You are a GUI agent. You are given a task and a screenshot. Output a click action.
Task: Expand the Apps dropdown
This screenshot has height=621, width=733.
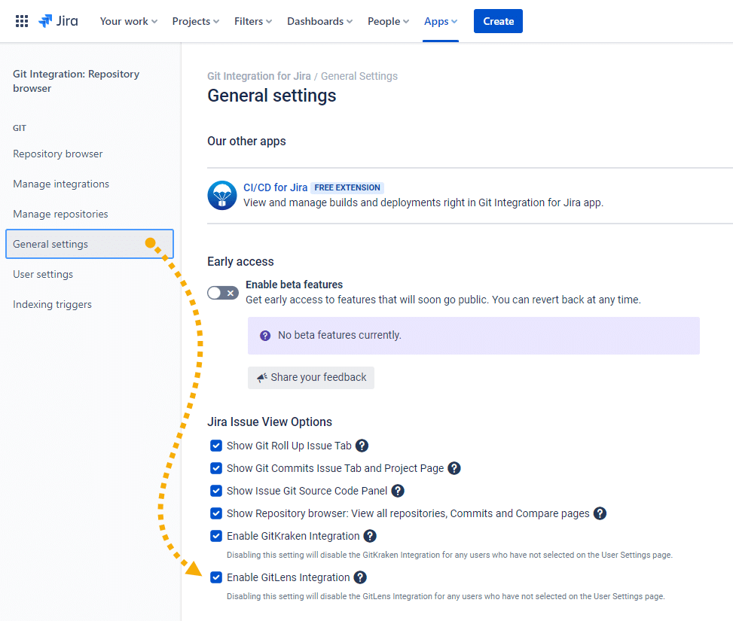tap(441, 22)
